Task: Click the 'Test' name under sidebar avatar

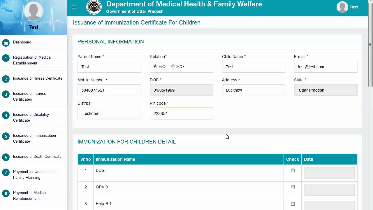Action: tap(34, 27)
